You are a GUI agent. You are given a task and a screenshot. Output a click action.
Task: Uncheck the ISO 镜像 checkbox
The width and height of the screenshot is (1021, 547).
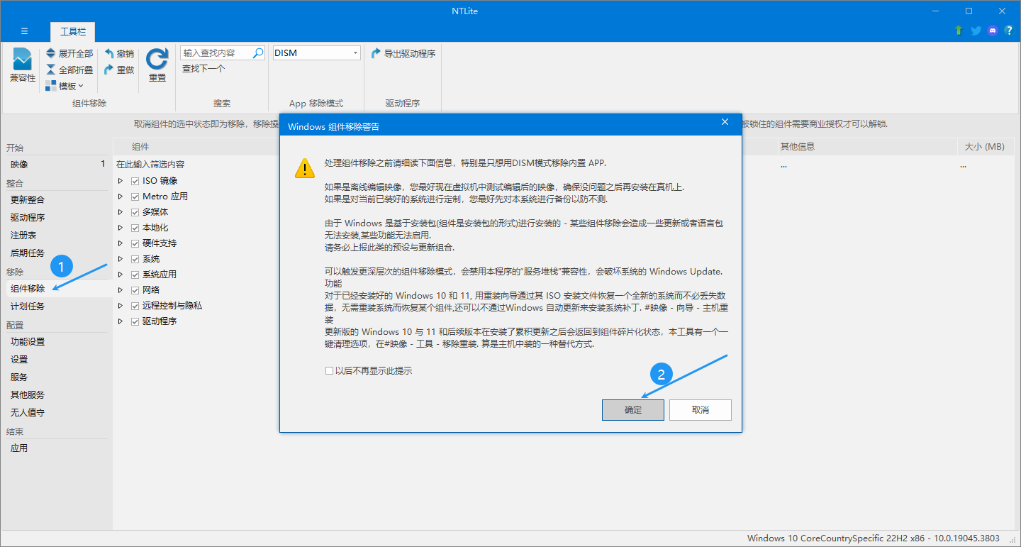pyautogui.click(x=135, y=181)
